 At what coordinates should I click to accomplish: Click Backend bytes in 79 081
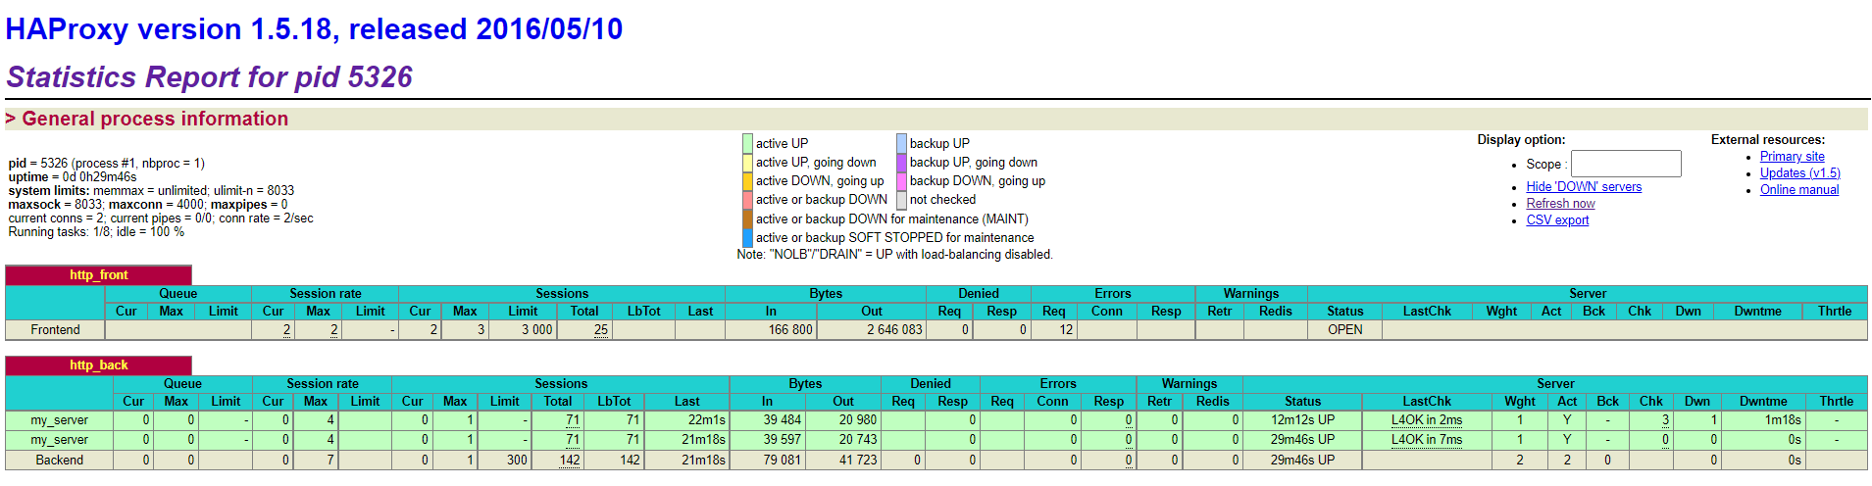click(x=782, y=460)
